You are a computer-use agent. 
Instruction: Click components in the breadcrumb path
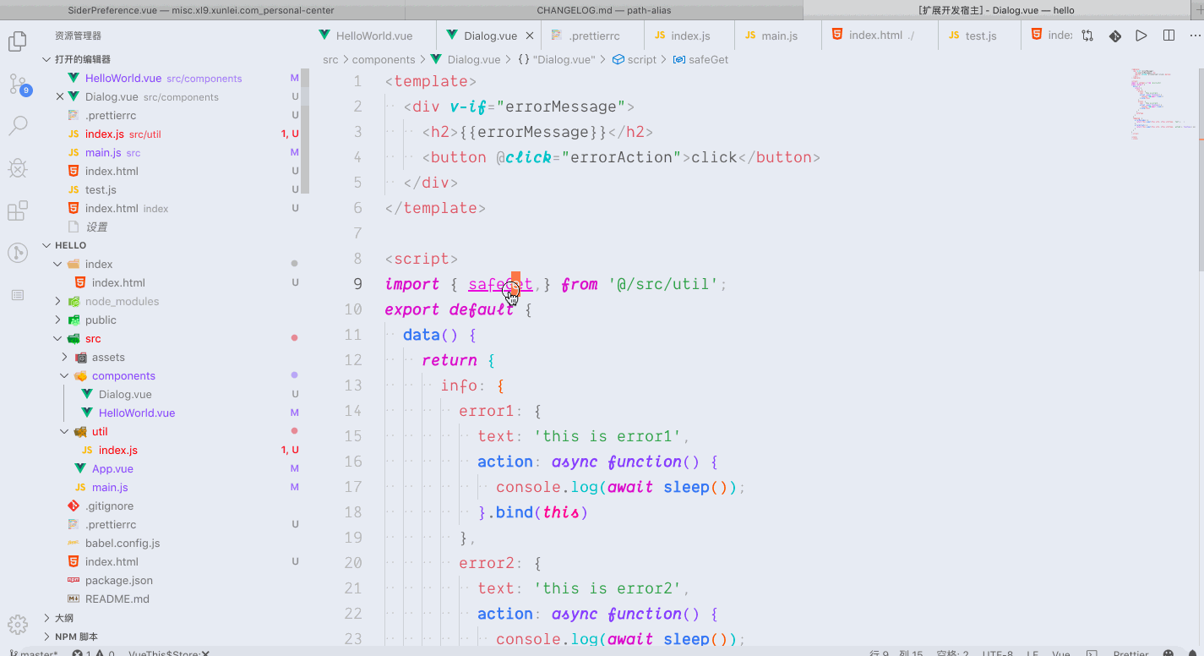(x=384, y=59)
